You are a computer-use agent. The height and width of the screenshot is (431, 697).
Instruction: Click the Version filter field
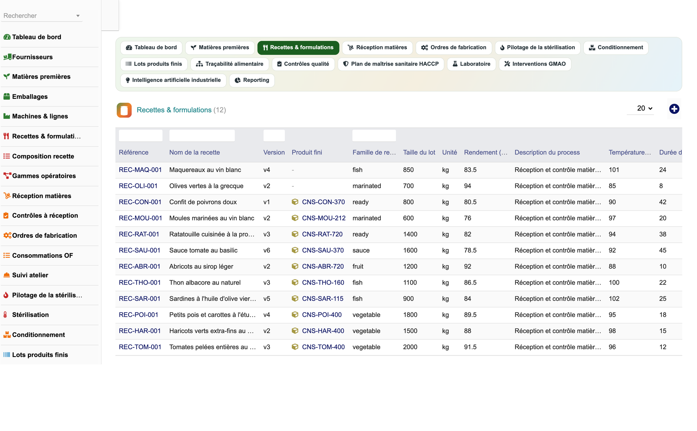274,136
